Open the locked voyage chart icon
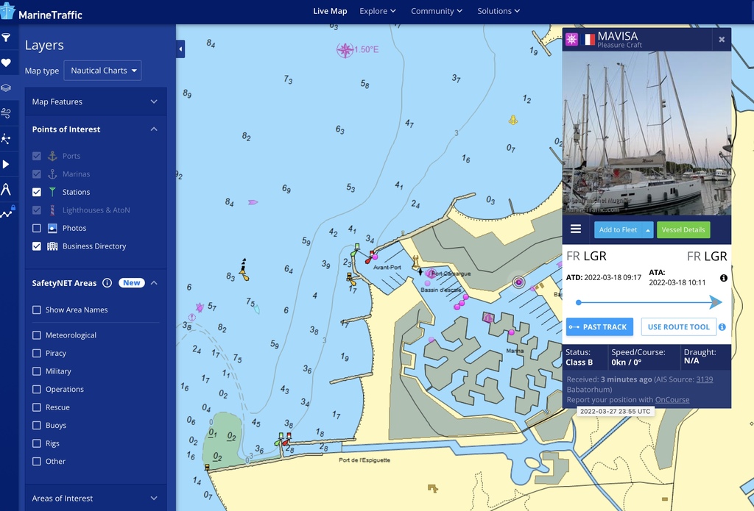This screenshot has width=754, height=511. pos(7,212)
